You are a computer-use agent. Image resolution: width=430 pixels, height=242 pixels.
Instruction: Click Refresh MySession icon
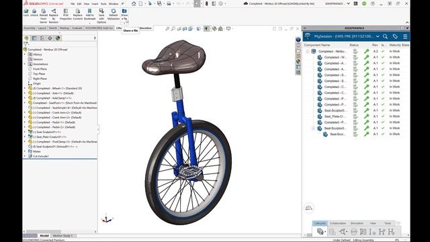[114, 11]
